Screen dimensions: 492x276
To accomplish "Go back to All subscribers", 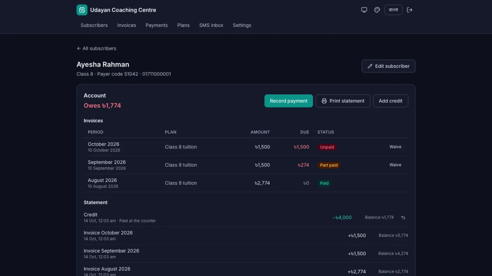I will point(96,48).
